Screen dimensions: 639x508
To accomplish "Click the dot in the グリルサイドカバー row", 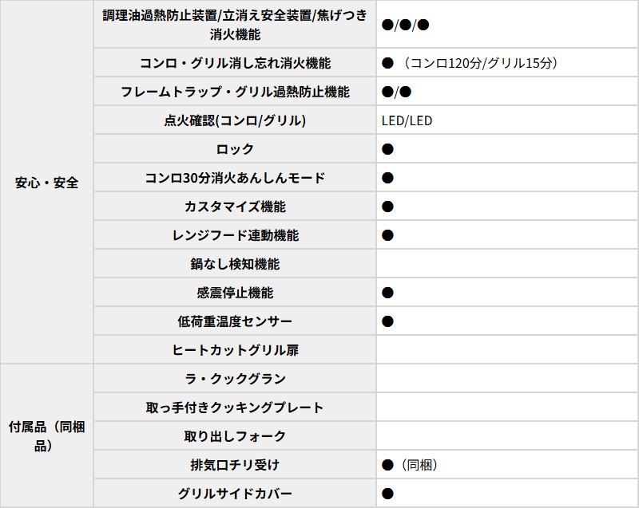I will pyautogui.click(x=388, y=494).
